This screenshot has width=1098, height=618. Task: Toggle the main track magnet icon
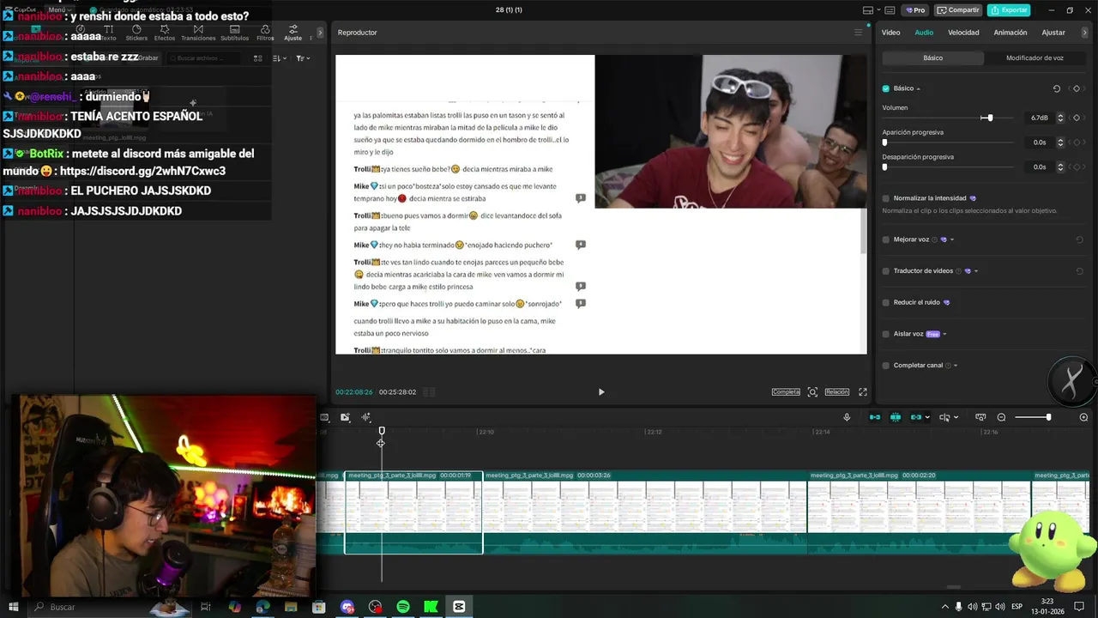point(875,417)
